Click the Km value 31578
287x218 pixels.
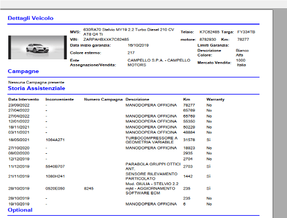tap(189, 140)
